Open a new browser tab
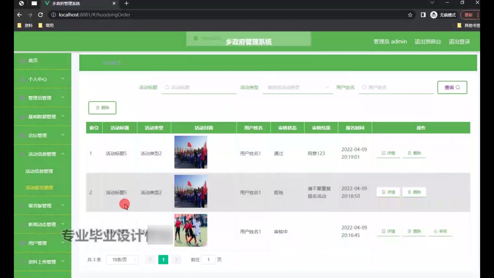The height and width of the screenshot is (278, 494). point(126,3)
